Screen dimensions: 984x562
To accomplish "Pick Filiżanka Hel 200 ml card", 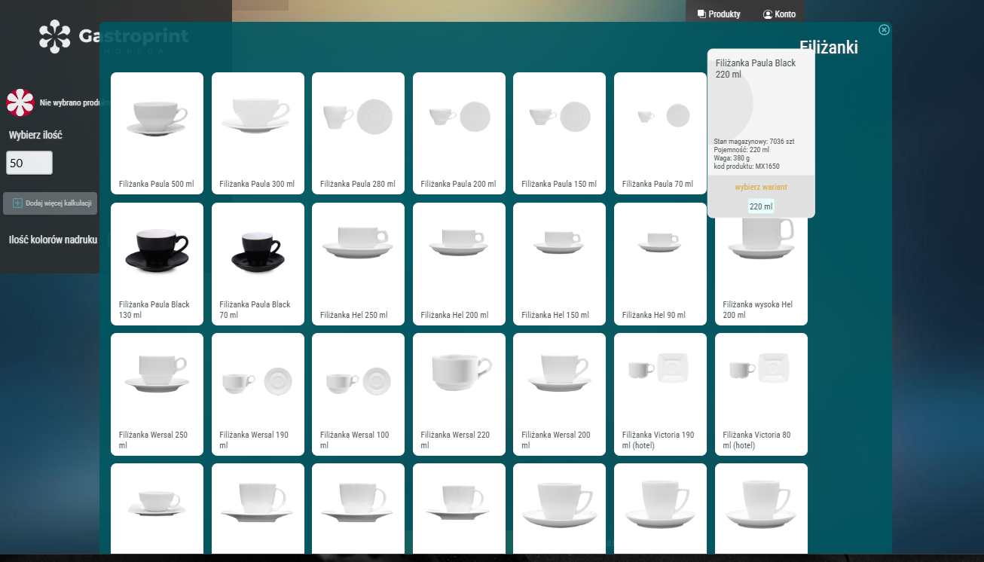I will (x=459, y=264).
